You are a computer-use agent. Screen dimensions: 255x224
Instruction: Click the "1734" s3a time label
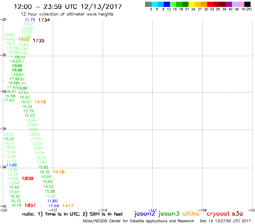click(x=44, y=20)
